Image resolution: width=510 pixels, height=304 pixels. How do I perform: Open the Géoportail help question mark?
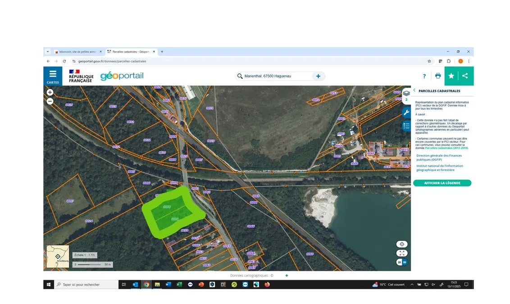point(424,76)
